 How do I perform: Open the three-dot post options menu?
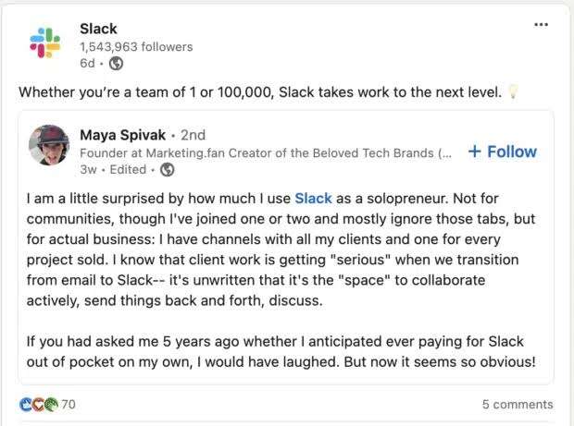pyautogui.click(x=541, y=24)
